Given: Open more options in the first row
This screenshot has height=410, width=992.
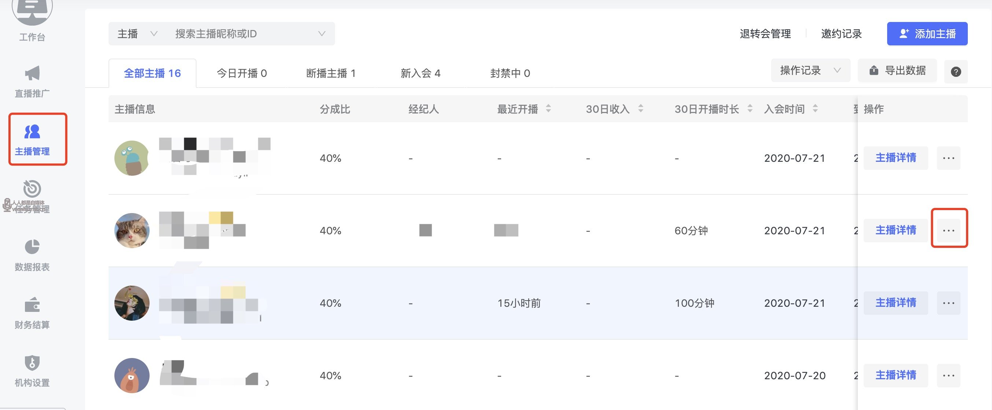Looking at the screenshot, I should coord(948,158).
